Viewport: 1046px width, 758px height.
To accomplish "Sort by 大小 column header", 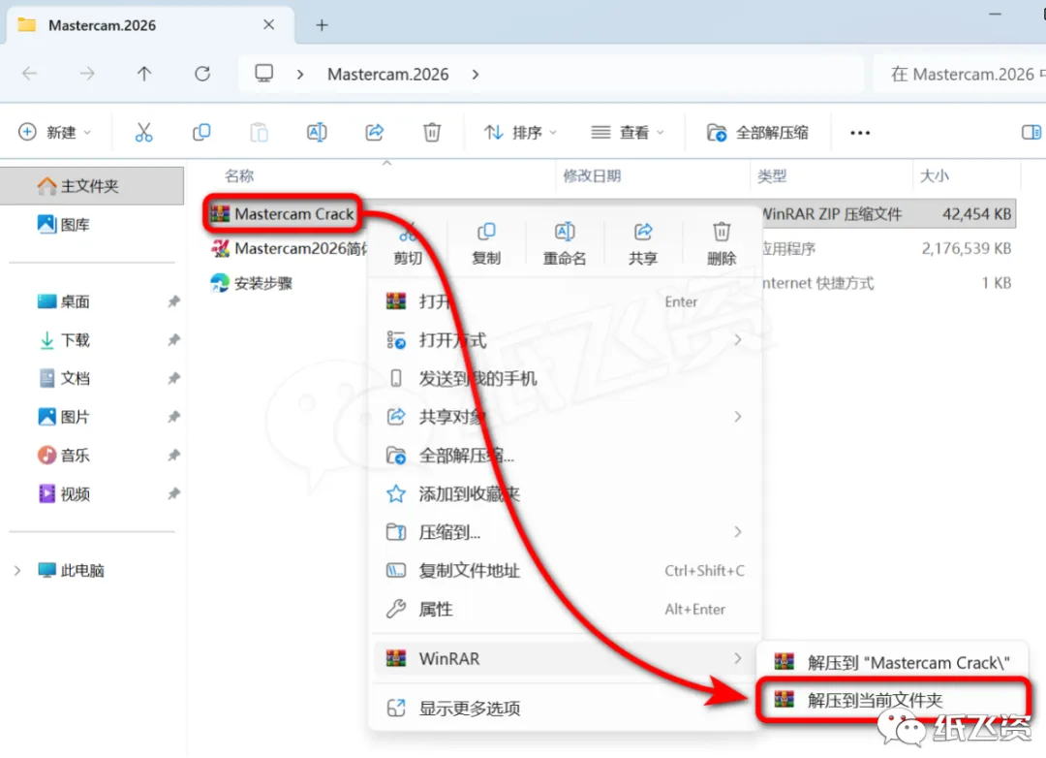I will (x=935, y=176).
